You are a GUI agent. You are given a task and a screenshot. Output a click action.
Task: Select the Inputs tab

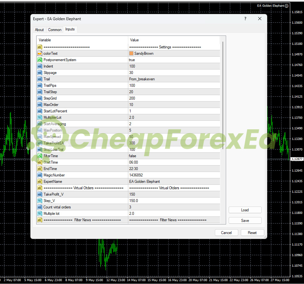[70, 29]
